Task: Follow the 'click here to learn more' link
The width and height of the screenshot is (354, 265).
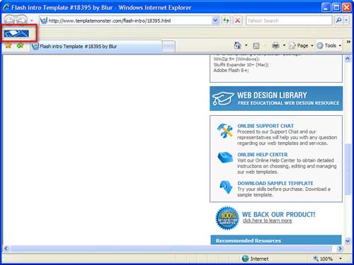Action: [x=267, y=220]
